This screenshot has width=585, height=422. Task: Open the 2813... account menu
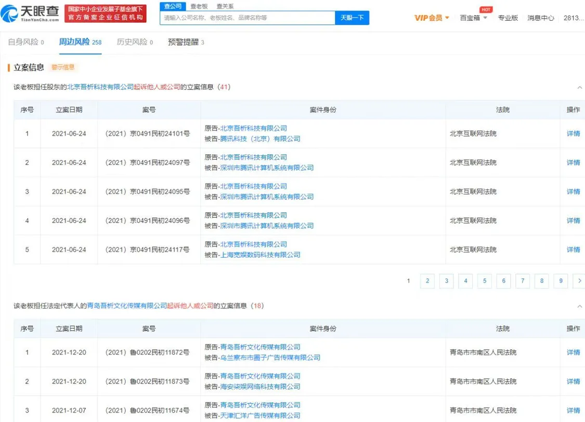(x=574, y=18)
